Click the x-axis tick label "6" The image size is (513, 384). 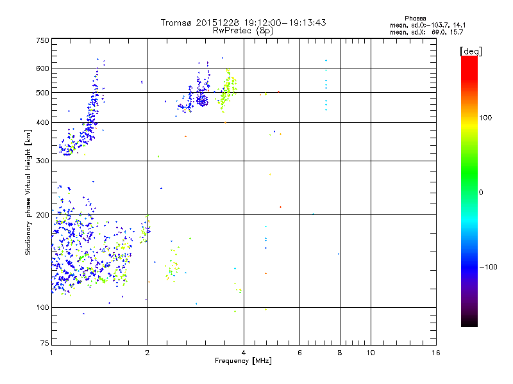tap(299, 353)
